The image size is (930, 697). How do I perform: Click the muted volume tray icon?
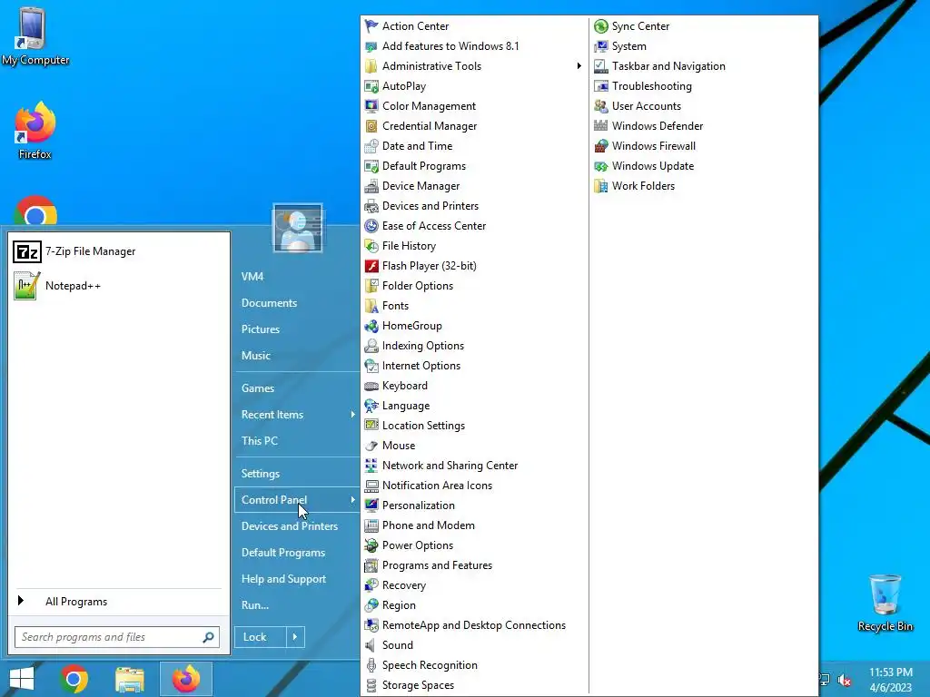(845, 680)
